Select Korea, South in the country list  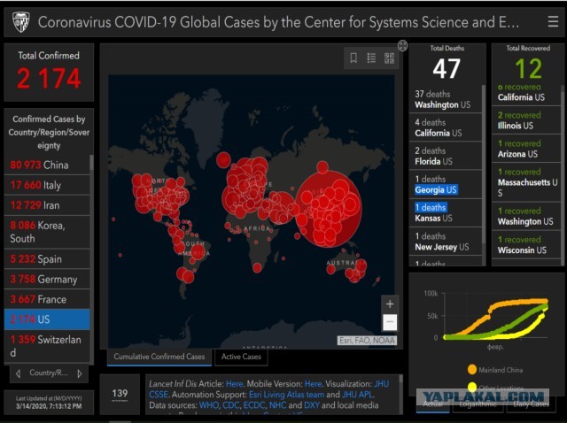click(x=47, y=232)
